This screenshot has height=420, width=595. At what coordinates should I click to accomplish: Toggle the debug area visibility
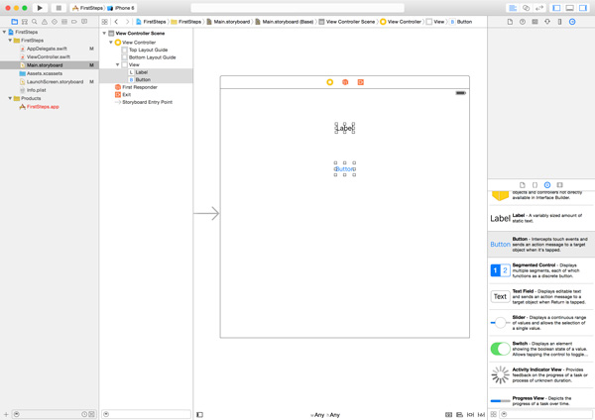point(569,8)
